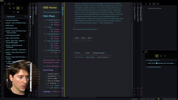Open the calendar tab in right sidebar
Image resolution: width=178 pixels, height=100 pixels.
pyautogui.click(x=158, y=4)
